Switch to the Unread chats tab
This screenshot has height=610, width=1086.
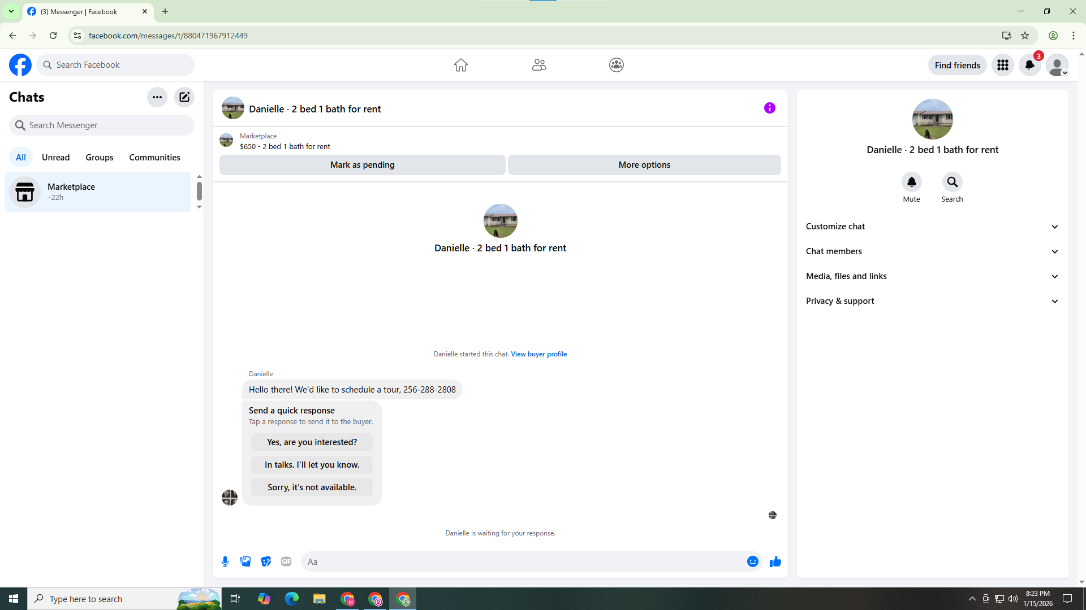[x=55, y=158]
